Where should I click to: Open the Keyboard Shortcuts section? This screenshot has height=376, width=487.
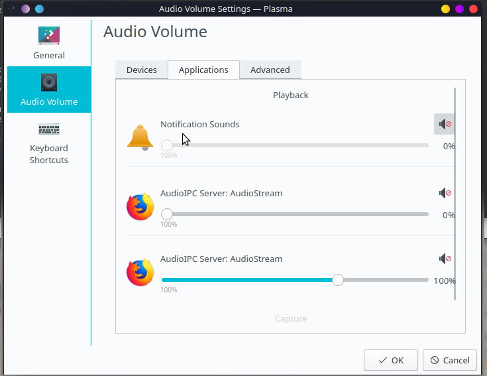point(49,143)
